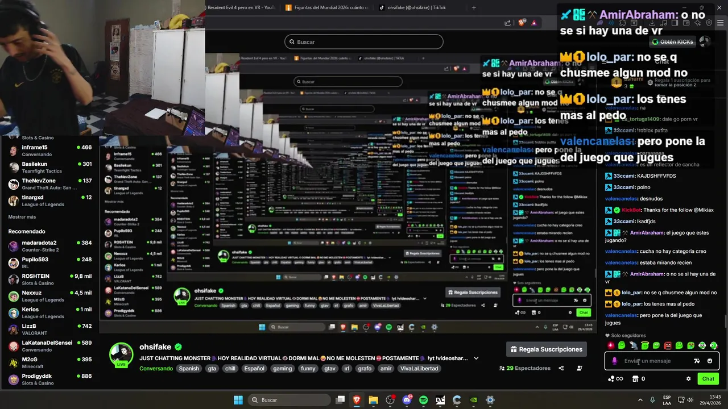Open Spotify from the taskbar
The width and height of the screenshot is (728, 409).
coord(423,400)
